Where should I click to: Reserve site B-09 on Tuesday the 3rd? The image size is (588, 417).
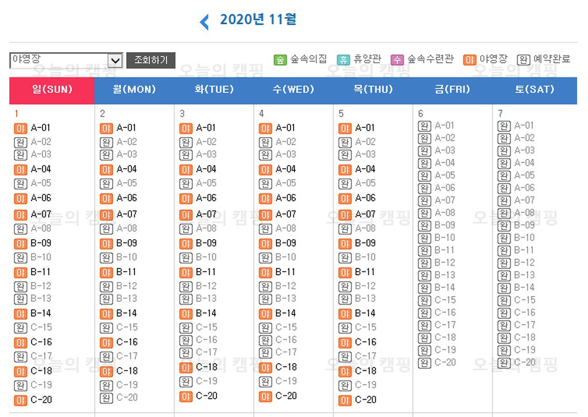tap(206, 243)
